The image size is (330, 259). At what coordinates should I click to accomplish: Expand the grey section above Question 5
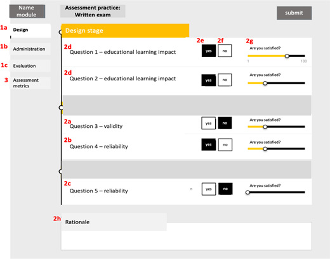187,170
